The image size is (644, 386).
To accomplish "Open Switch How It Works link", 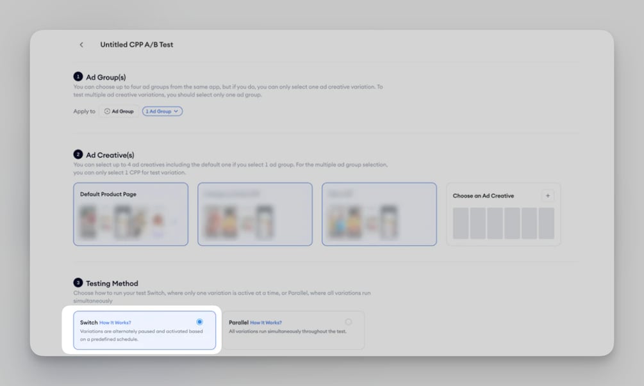I will pyautogui.click(x=115, y=323).
